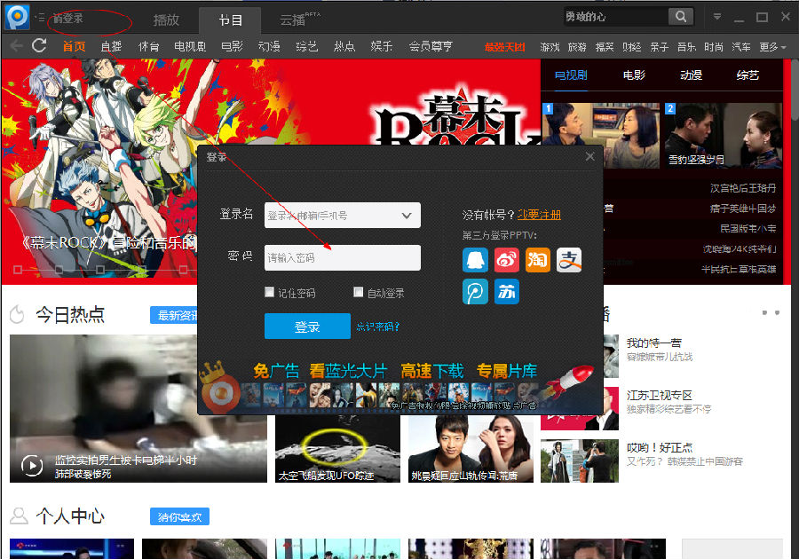Enable the 记住密码 checkbox
The height and width of the screenshot is (559, 799).
(x=270, y=292)
